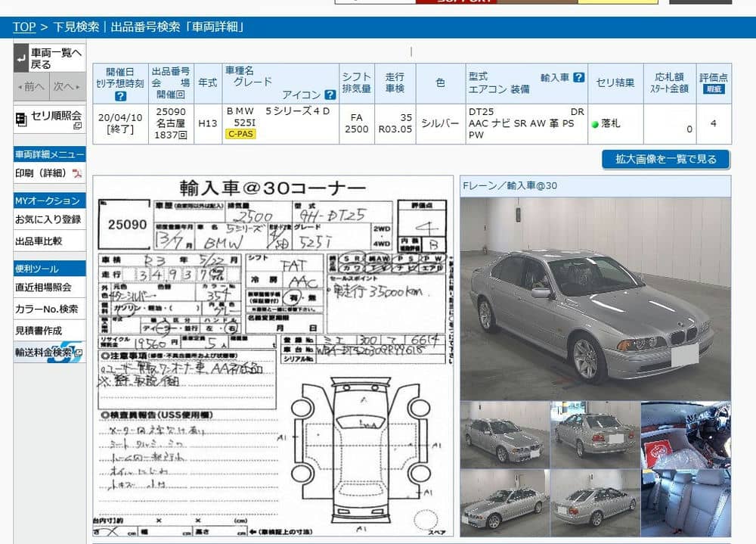This screenshot has height=544, width=756.
Task: Click color cell シルバー
Action: tap(441, 123)
